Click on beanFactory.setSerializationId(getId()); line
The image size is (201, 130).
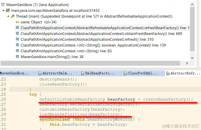(x=90, y=104)
